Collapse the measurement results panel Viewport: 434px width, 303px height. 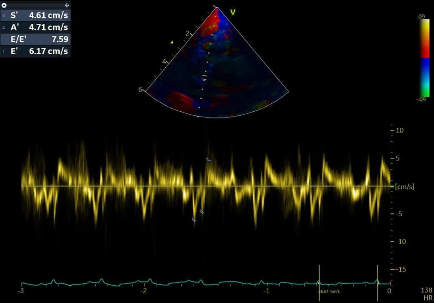(4, 5)
